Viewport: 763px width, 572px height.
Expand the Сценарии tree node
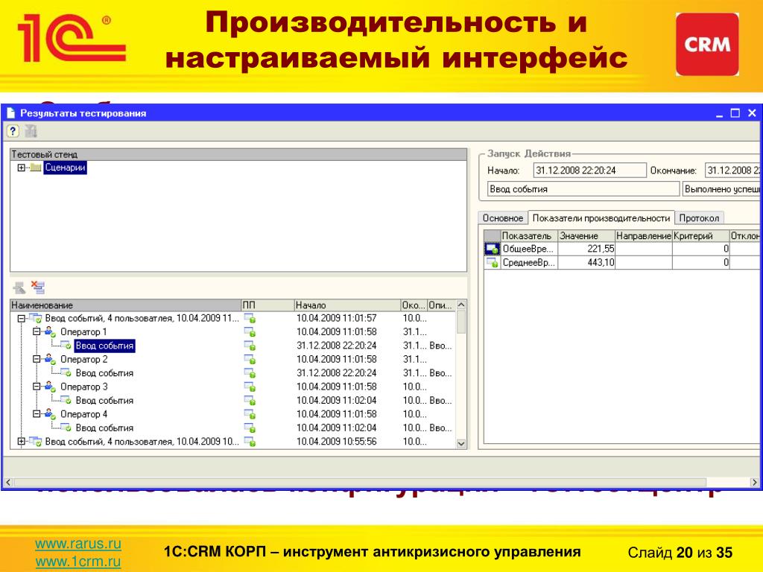tap(21, 168)
